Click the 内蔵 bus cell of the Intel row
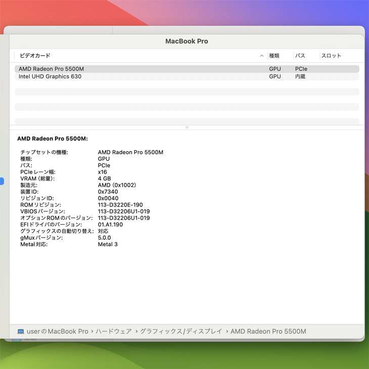Viewport: 369px width, 369px height. (300, 77)
